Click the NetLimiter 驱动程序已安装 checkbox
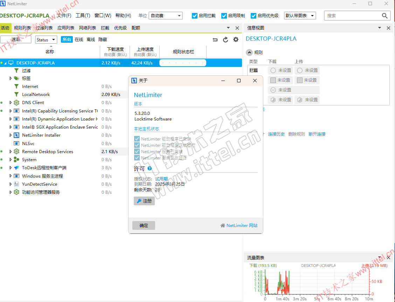 pos(137,139)
